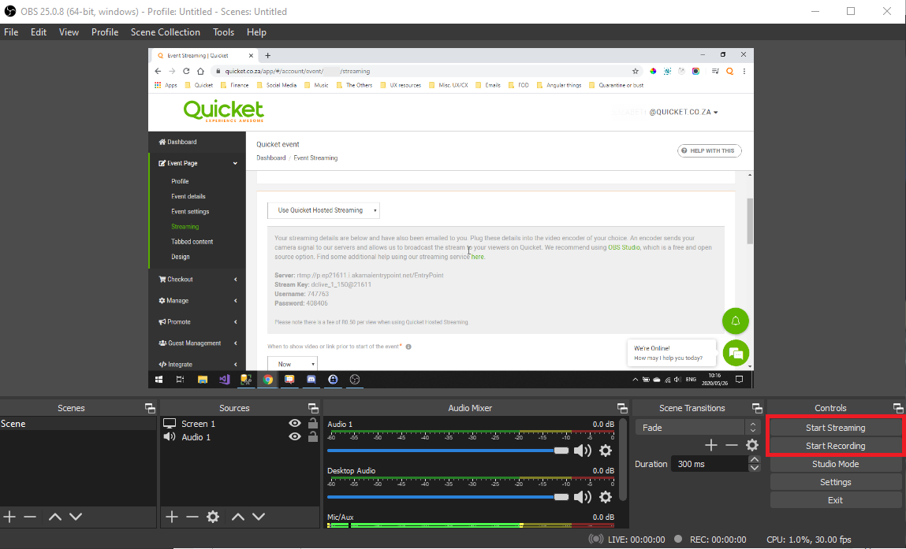Open the Tools menu

[223, 32]
